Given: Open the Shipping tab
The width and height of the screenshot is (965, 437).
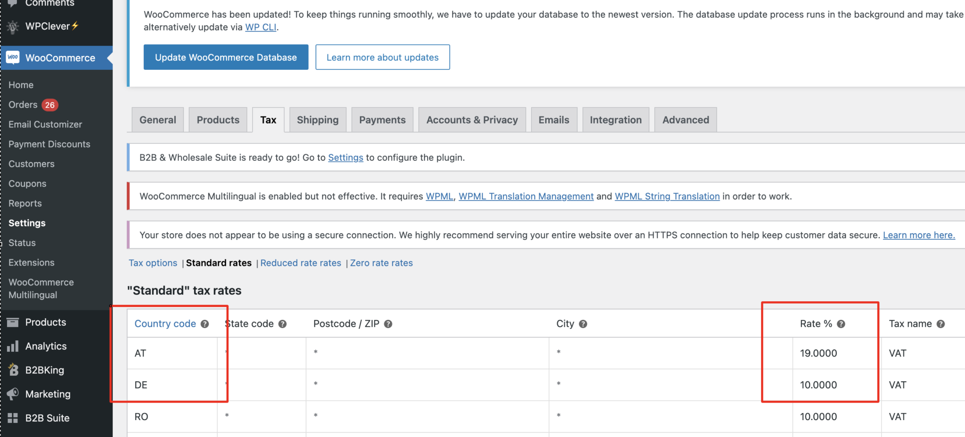Looking at the screenshot, I should pos(318,120).
